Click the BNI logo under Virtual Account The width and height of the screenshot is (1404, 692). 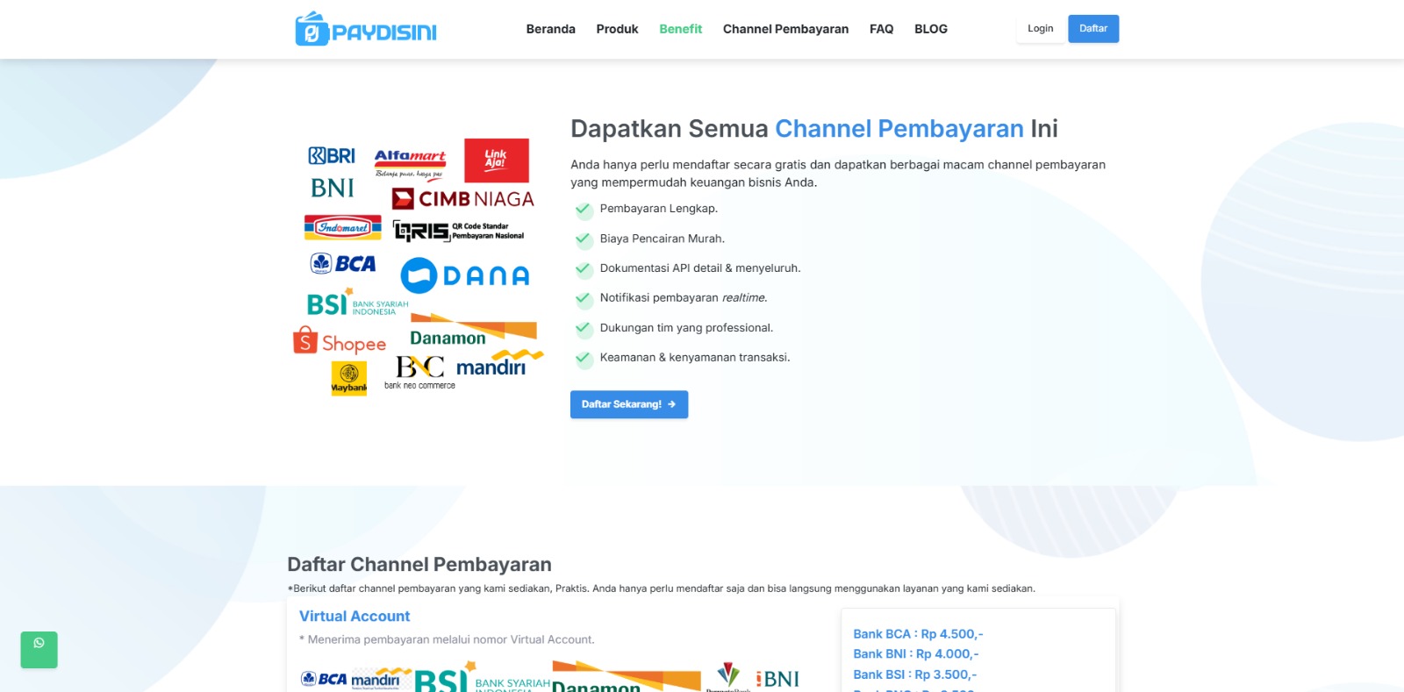click(x=777, y=679)
